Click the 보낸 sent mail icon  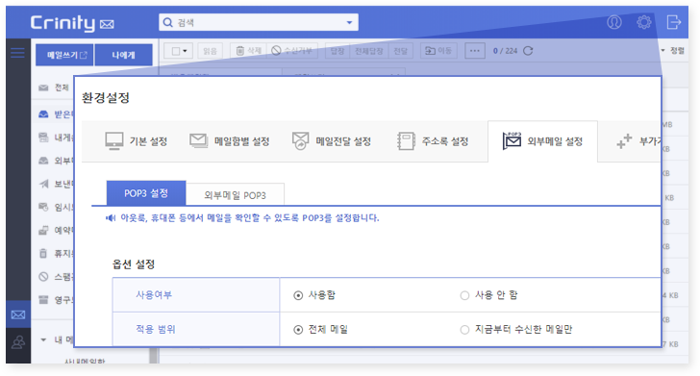pyautogui.click(x=43, y=184)
